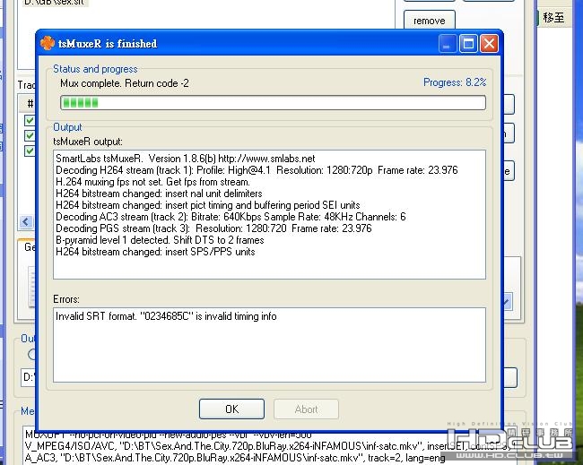Image resolution: width=583 pixels, height=465 pixels.
Task: Click the 'Decoding PGS stream (track 3)' line
Action: pos(213,228)
